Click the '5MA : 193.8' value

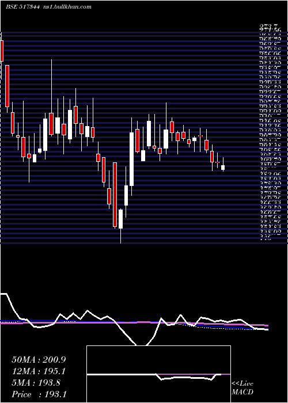click(36, 383)
